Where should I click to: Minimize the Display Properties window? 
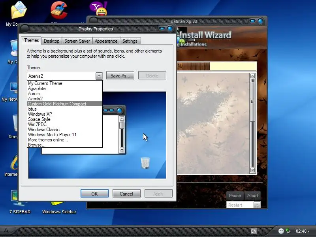pos(162,28)
